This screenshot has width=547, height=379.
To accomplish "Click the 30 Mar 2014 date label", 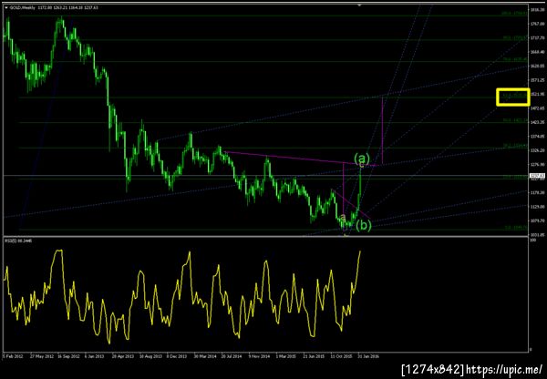I will point(205,357).
